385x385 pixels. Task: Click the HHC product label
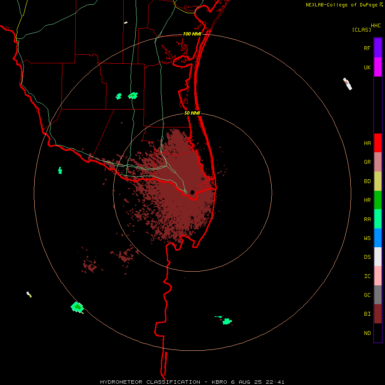click(x=376, y=26)
